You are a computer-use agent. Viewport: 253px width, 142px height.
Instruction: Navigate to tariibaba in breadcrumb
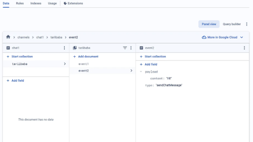point(56,37)
